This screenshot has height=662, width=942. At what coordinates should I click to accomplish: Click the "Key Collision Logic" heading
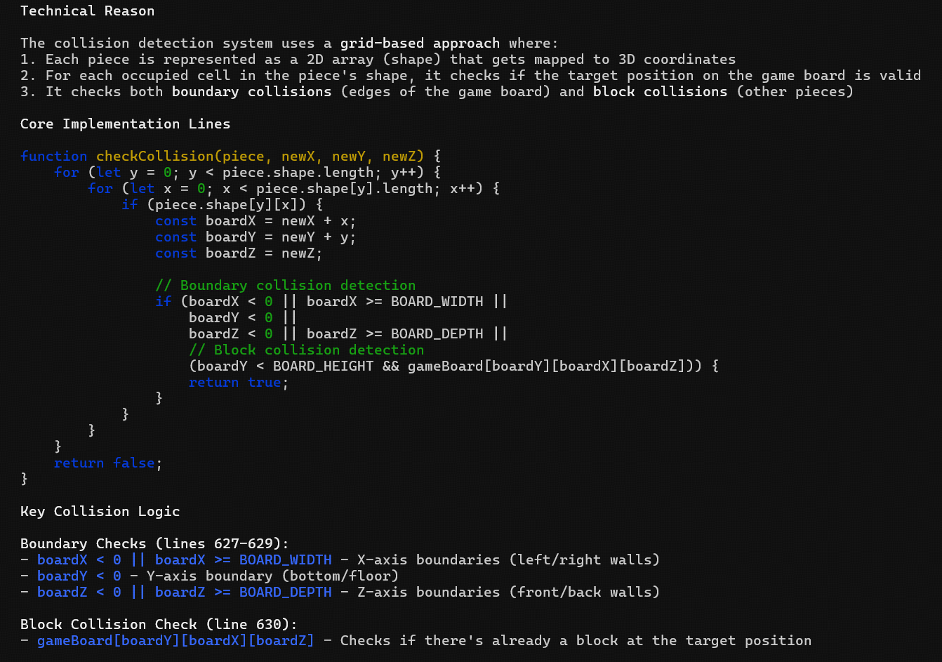[100, 511]
